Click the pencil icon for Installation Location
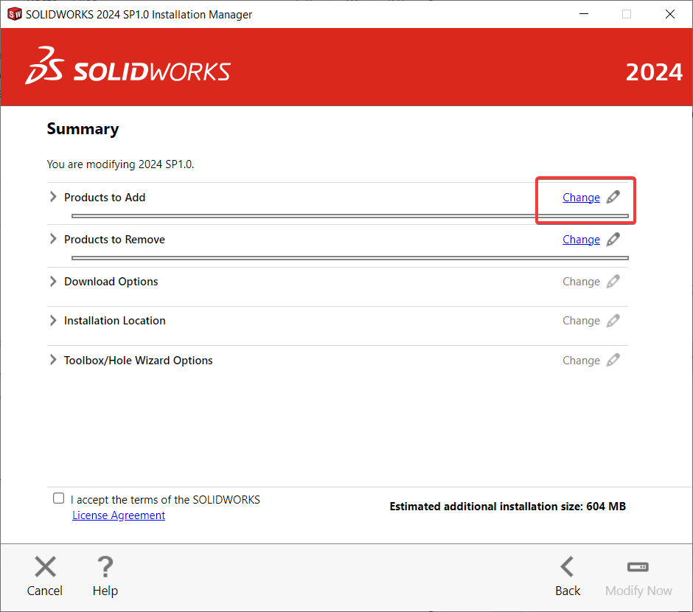Screen dimensions: 693x612 613,320
